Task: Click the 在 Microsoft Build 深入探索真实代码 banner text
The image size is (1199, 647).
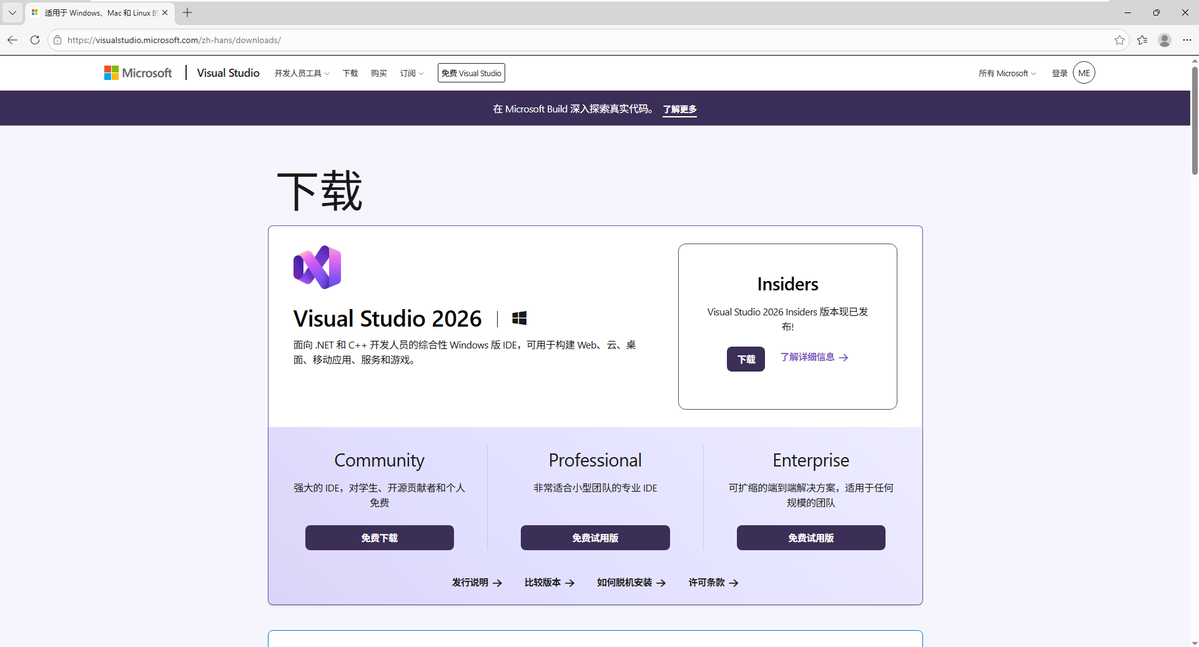Action: click(x=573, y=109)
